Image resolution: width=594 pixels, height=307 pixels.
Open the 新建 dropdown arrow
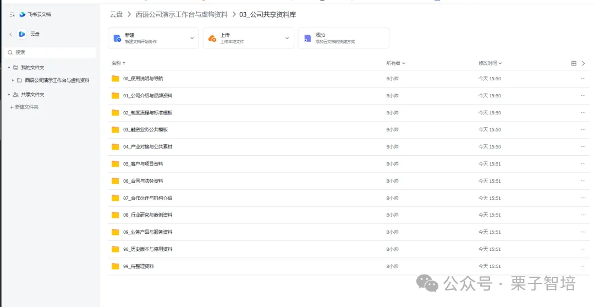pos(192,38)
